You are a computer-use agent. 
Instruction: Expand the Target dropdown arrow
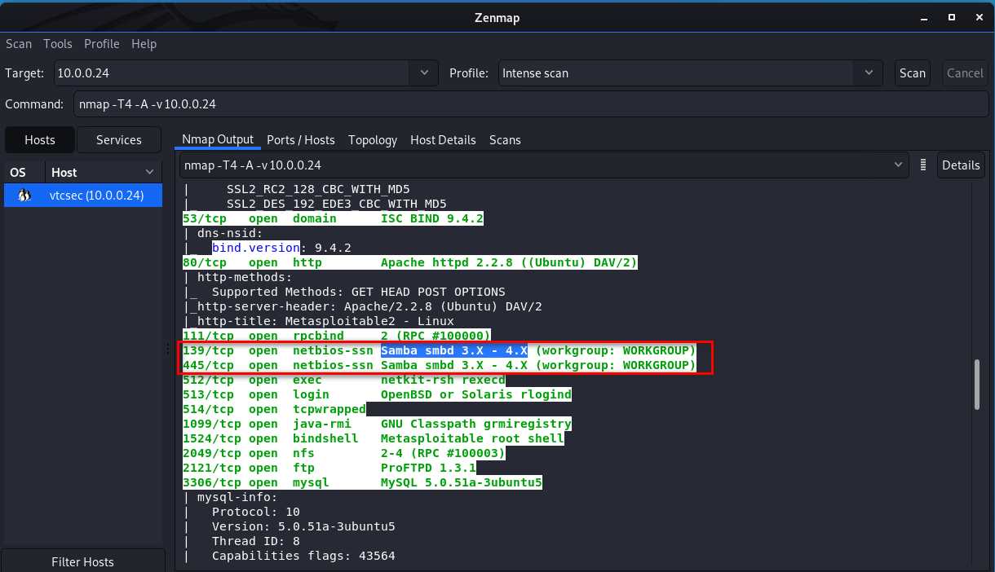pos(424,73)
